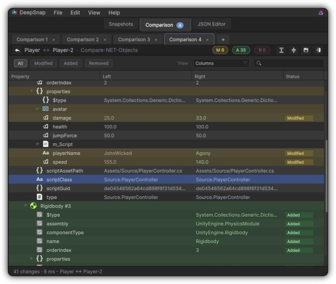
Task: Click the save comparison disk icon
Action: [306, 50]
